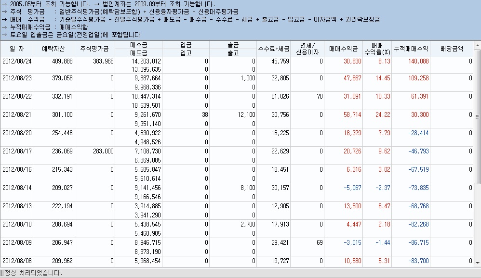
Task: Sort by the 일자 column header
Action: (x=16, y=49)
